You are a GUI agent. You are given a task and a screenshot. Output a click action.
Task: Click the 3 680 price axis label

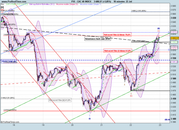coord(173,6)
